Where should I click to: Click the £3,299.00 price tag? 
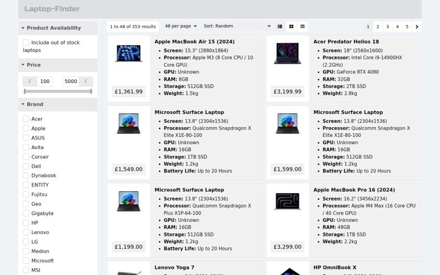pyautogui.click(x=287, y=247)
